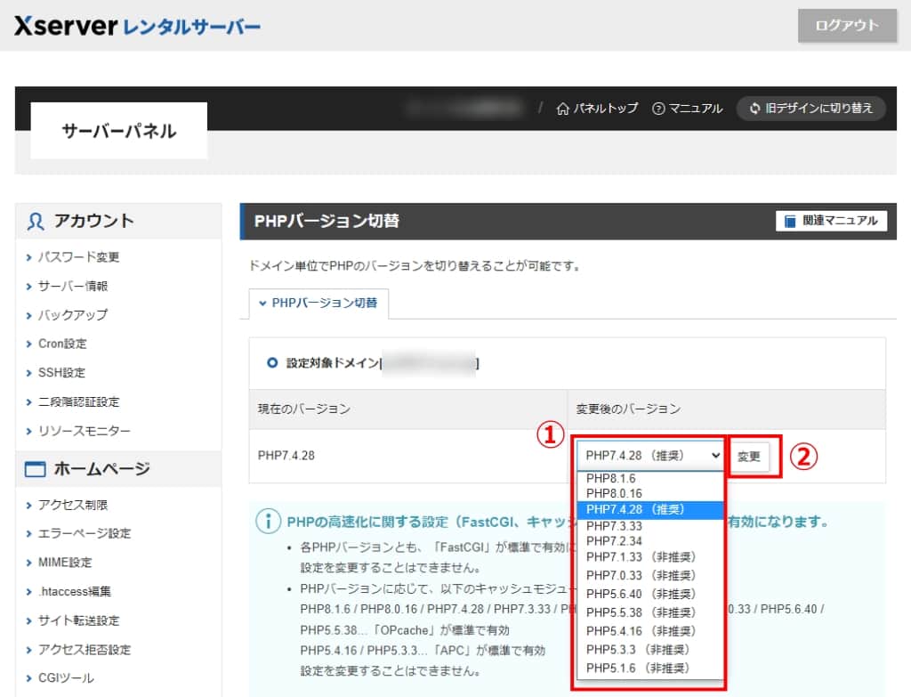This screenshot has width=911, height=697.
Task: Click the アカウント section heading
Action: 93,222
